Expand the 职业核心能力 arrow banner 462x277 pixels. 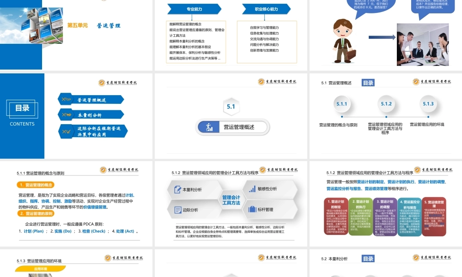click(x=266, y=9)
